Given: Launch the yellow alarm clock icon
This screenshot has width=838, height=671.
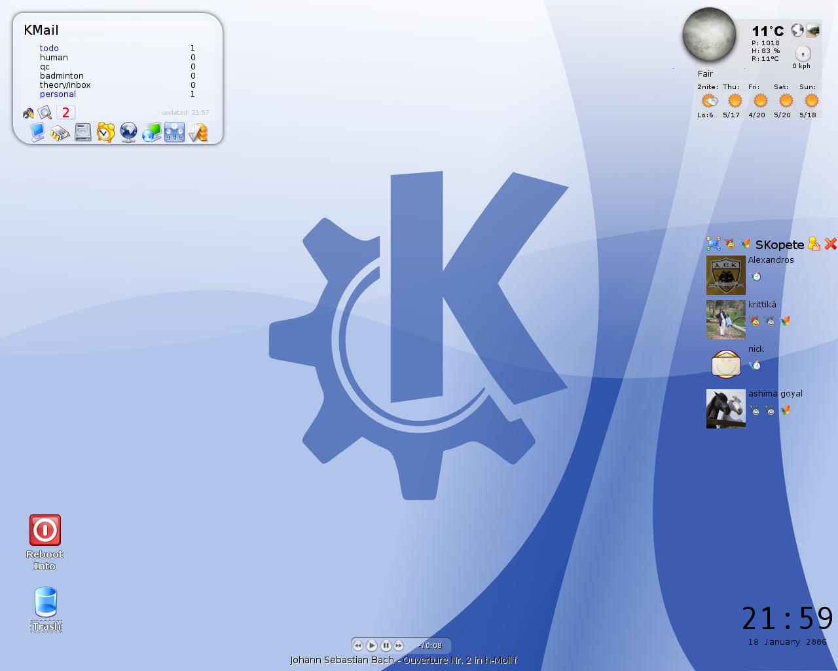Looking at the screenshot, I should [x=105, y=132].
